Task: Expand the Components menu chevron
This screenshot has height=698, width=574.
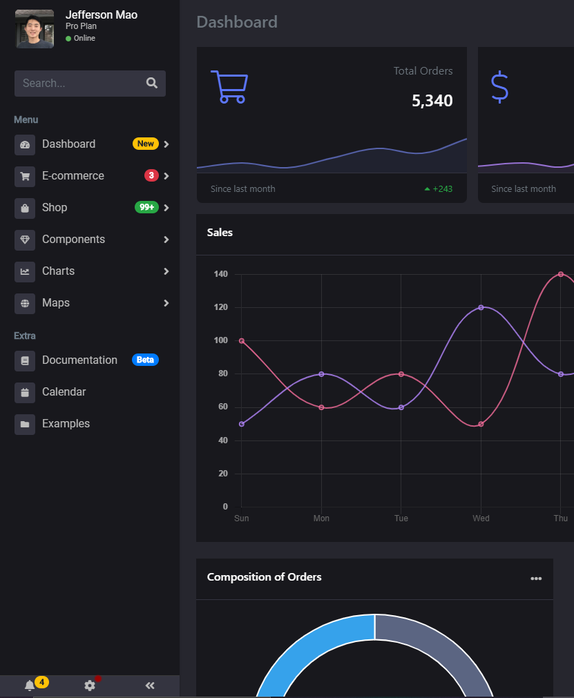Action: 166,240
